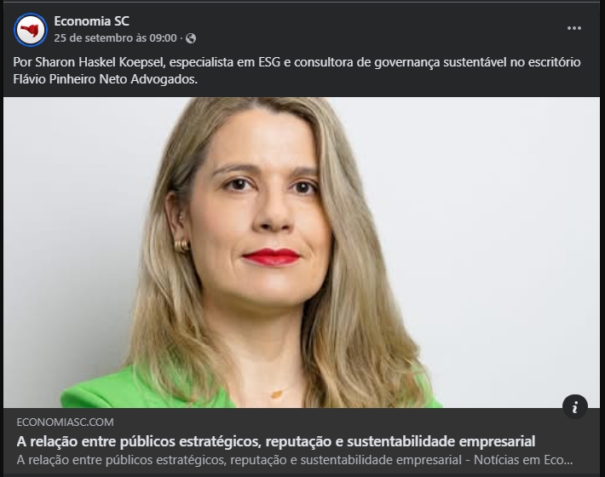Viewport: 605px width, 477px height.
Task: Click the ECONOMIASC.COM domain label
Action: click(x=66, y=422)
